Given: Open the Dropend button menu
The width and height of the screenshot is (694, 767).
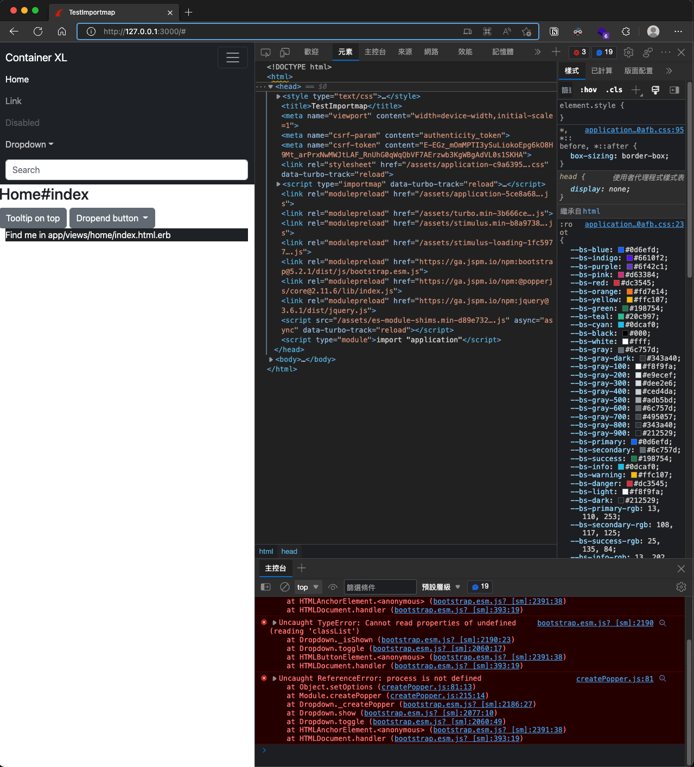Looking at the screenshot, I should 112,218.
